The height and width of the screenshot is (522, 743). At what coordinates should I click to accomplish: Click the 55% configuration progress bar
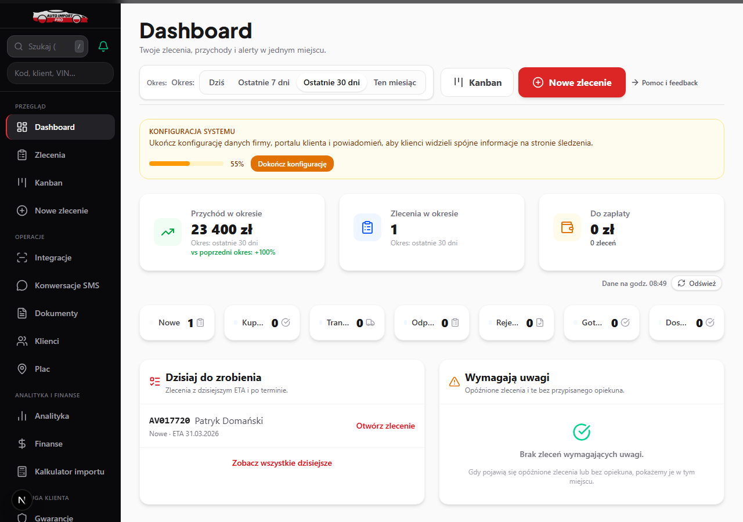[186, 164]
